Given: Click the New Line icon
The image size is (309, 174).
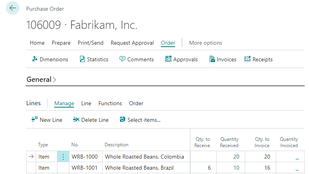Looking at the screenshot, I should (x=35, y=119).
